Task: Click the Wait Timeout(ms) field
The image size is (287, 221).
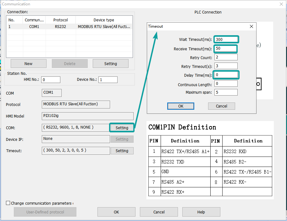Action: 226,39
